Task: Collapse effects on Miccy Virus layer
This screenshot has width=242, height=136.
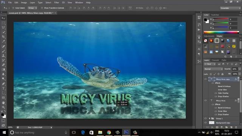Action: tap(239, 100)
